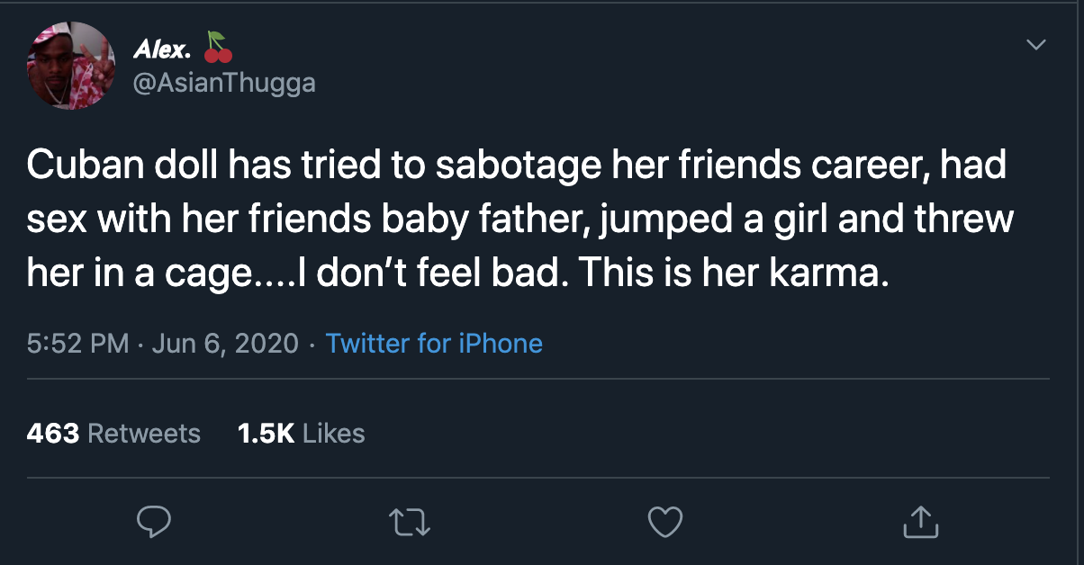Click the 5:52 PM timestamp

(78, 343)
